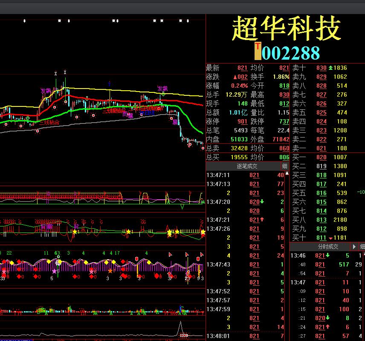Click the 买十 price 811
The image size is (365, 341).
coord(321,238)
